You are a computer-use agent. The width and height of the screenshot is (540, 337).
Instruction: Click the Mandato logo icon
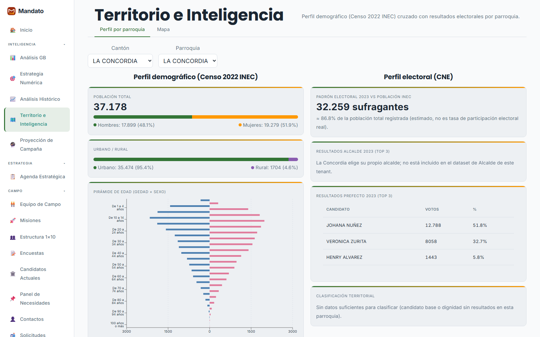click(11, 11)
